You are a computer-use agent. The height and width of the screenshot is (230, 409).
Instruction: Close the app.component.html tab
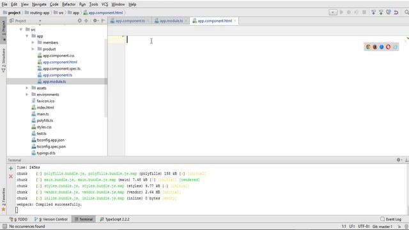pyautogui.click(x=235, y=21)
